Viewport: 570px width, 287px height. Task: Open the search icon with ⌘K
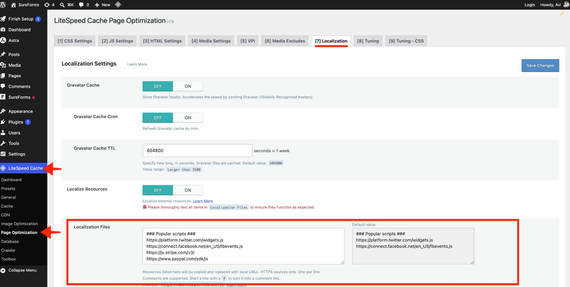pos(62,4)
